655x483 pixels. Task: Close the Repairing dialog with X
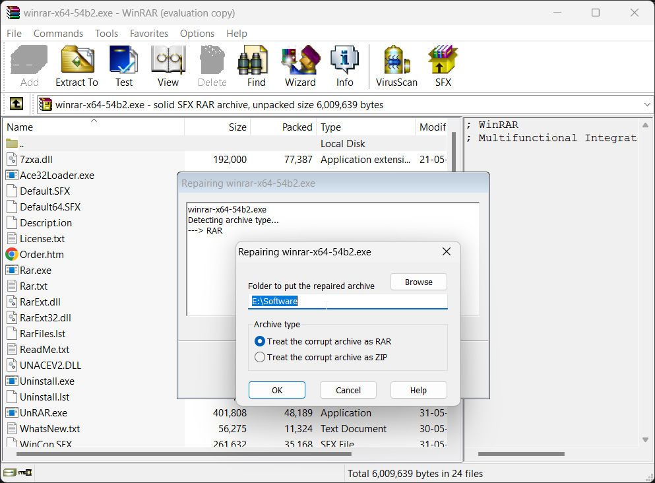(446, 251)
